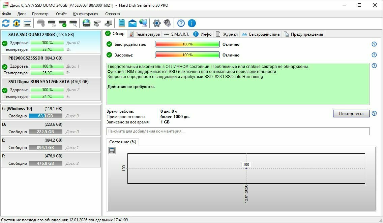The image size is (383, 223).
Task: Click the computer with binoculars icon
Action: (108, 24)
